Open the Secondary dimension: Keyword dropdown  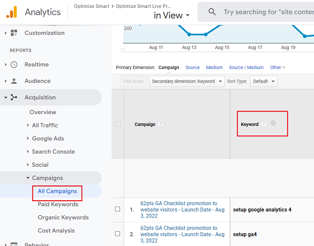(x=187, y=81)
